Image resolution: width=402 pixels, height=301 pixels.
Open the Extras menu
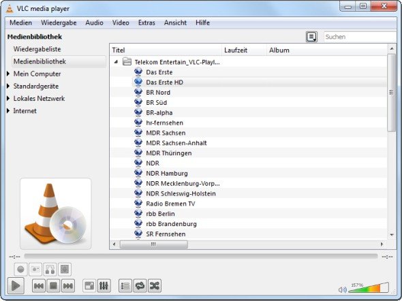(x=146, y=22)
